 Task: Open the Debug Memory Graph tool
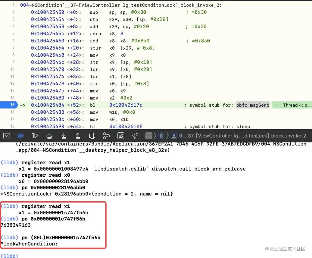coord(106,136)
